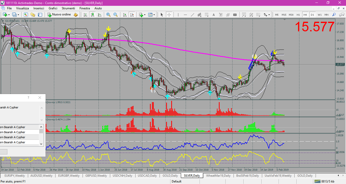Select the Fibonacci retracement tool

(206, 15)
